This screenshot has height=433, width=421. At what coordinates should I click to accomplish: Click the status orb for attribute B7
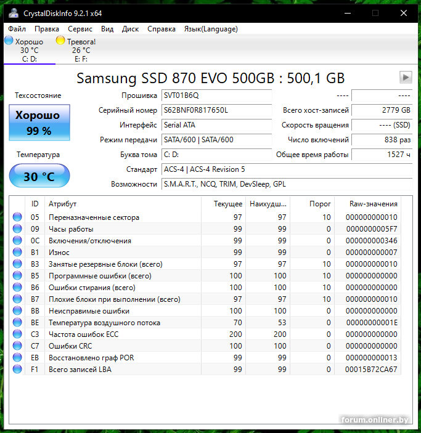click(17, 299)
